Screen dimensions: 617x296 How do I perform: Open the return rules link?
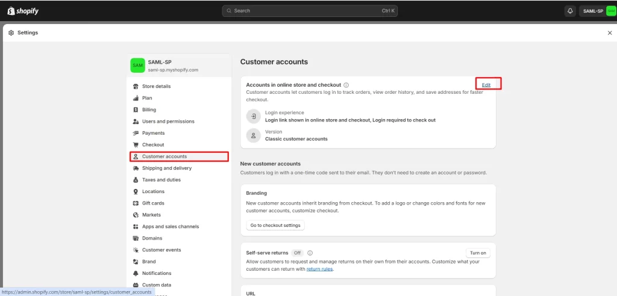point(319,269)
